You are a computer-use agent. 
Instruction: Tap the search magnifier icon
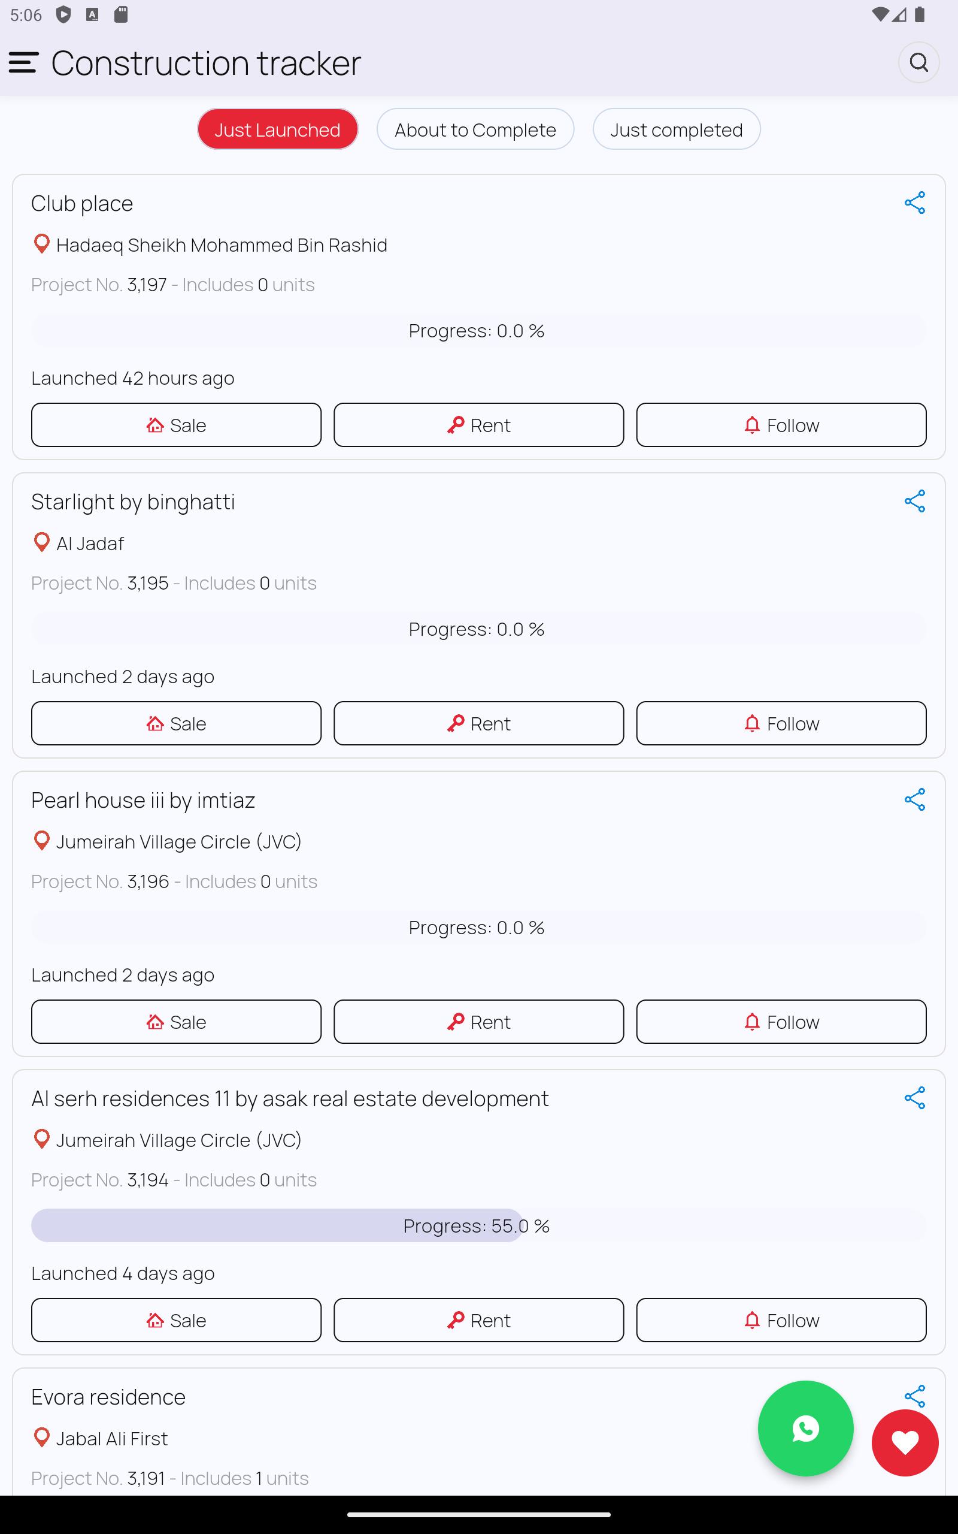click(918, 62)
